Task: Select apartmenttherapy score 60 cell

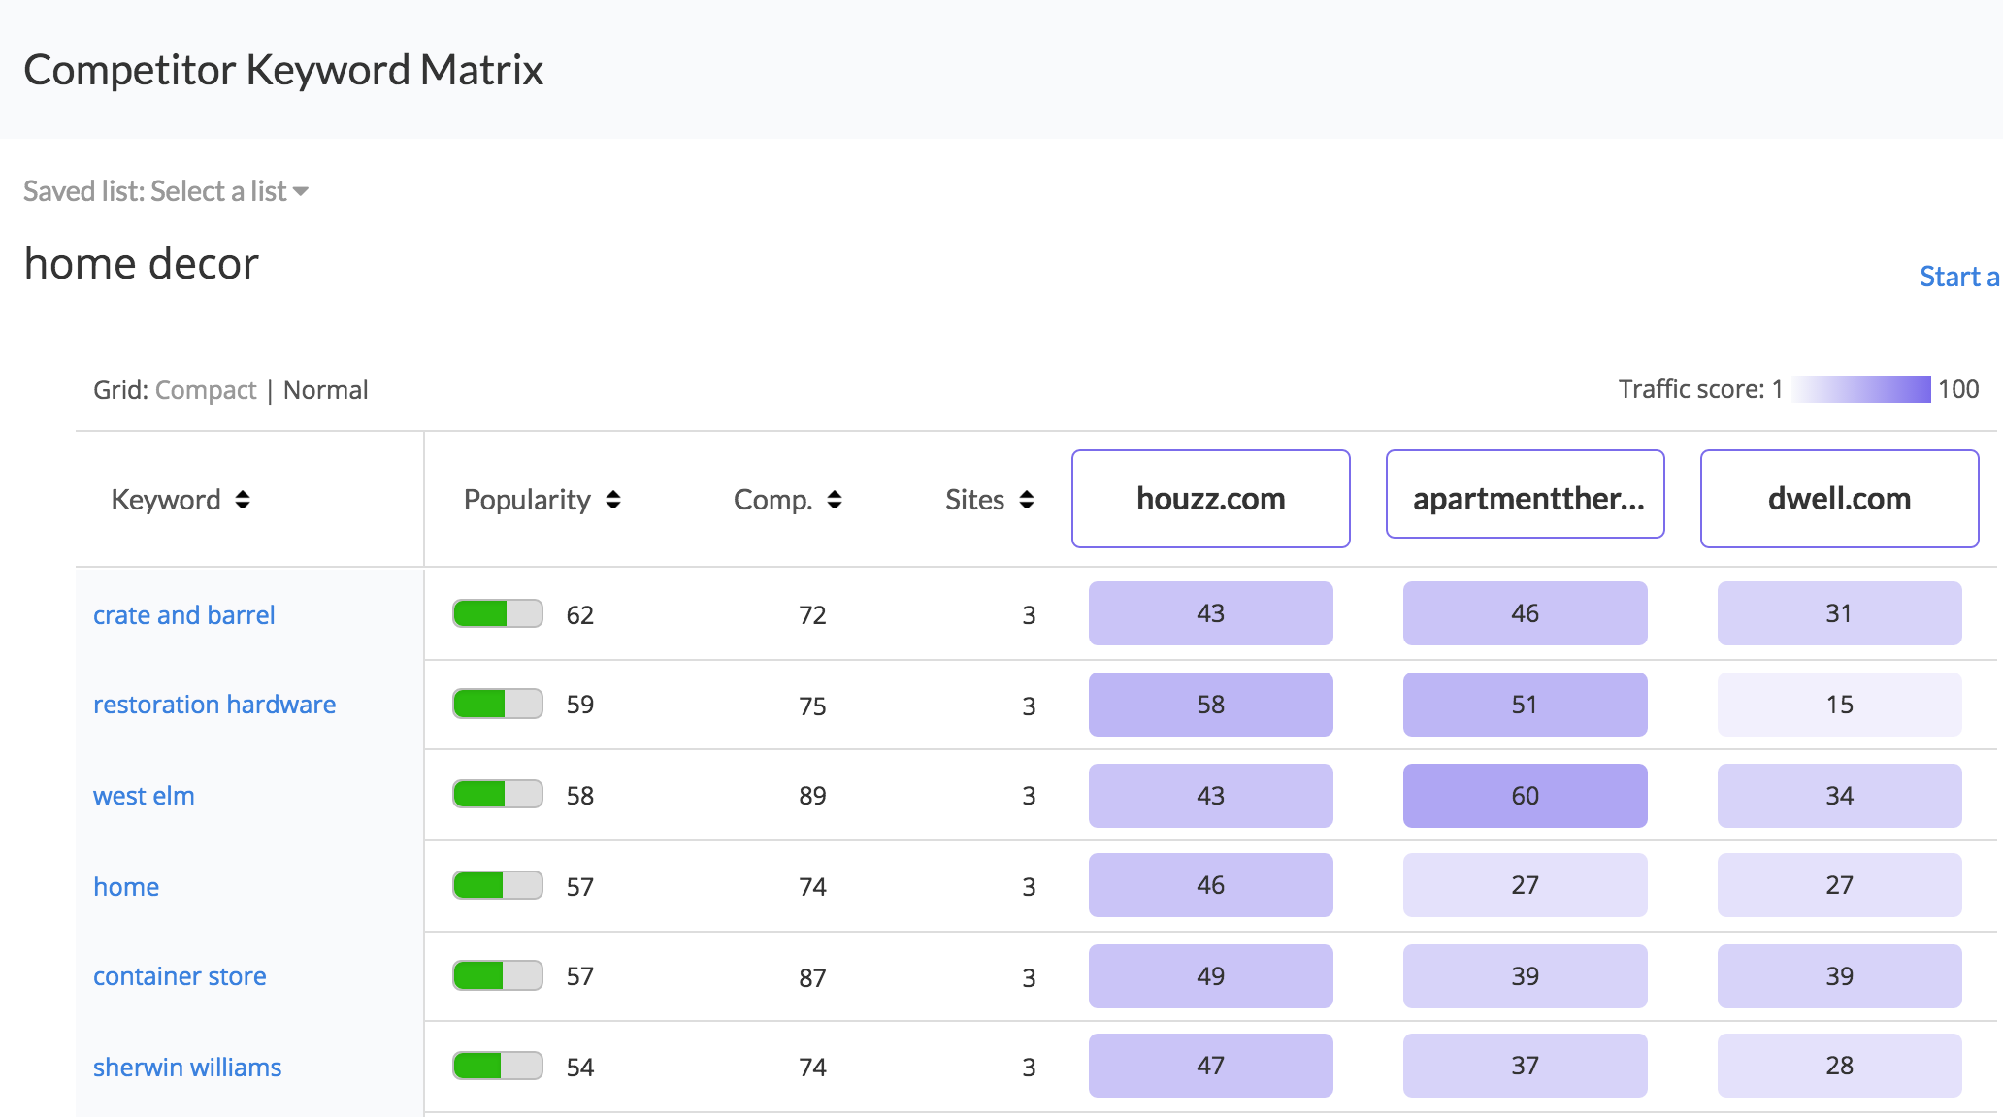Action: (1526, 796)
